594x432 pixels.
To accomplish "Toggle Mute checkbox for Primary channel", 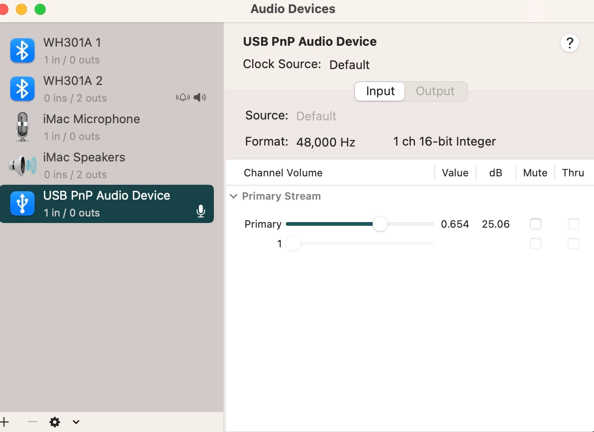I will (x=536, y=224).
